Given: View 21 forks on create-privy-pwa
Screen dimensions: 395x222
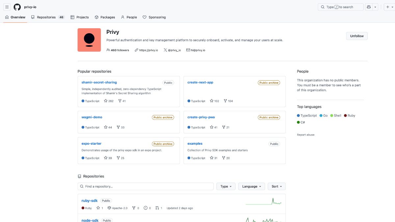Looking at the screenshot, I should click(226, 127).
